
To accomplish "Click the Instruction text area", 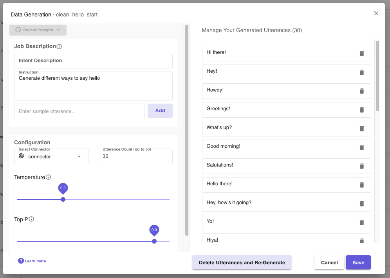I will pyautogui.click(x=93, y=86).
